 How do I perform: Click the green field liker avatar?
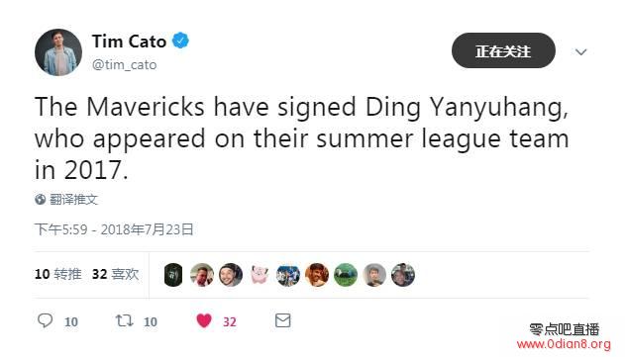346,275
